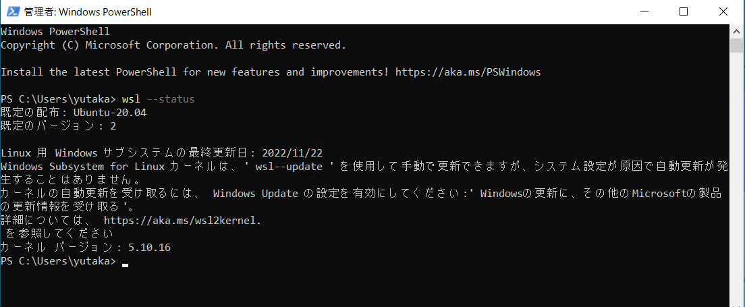Image resolution: width=745 pixels, height=307 pixels.
Task: Click the wsl --status command text
Action: click(158, 99)
